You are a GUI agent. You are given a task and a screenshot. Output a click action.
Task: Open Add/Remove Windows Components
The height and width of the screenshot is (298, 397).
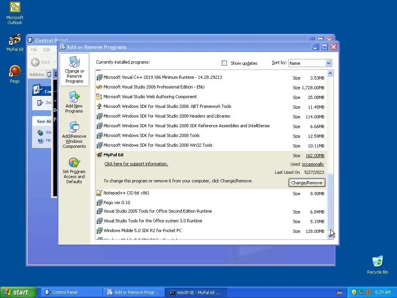tap(74, 135)
